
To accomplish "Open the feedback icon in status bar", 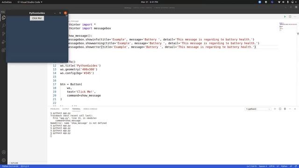I will [291, 166].
